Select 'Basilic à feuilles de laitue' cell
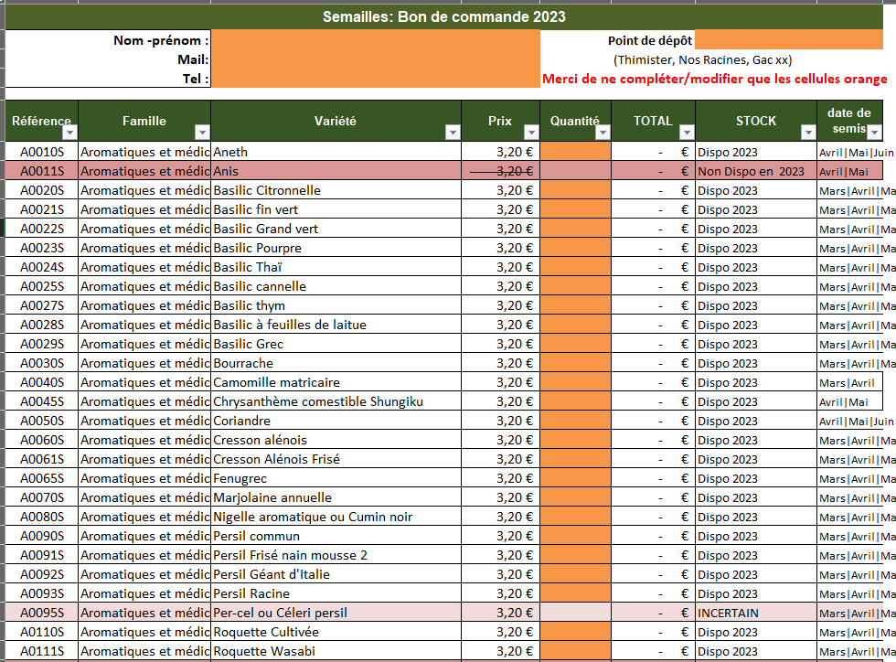Screen dimensions: 896x662 (336, 325)
